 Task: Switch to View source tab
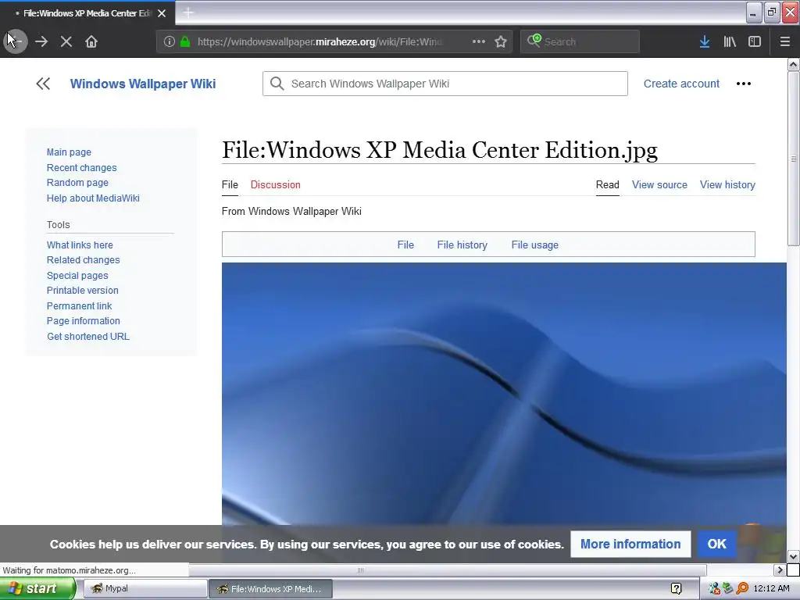[659, 184]
